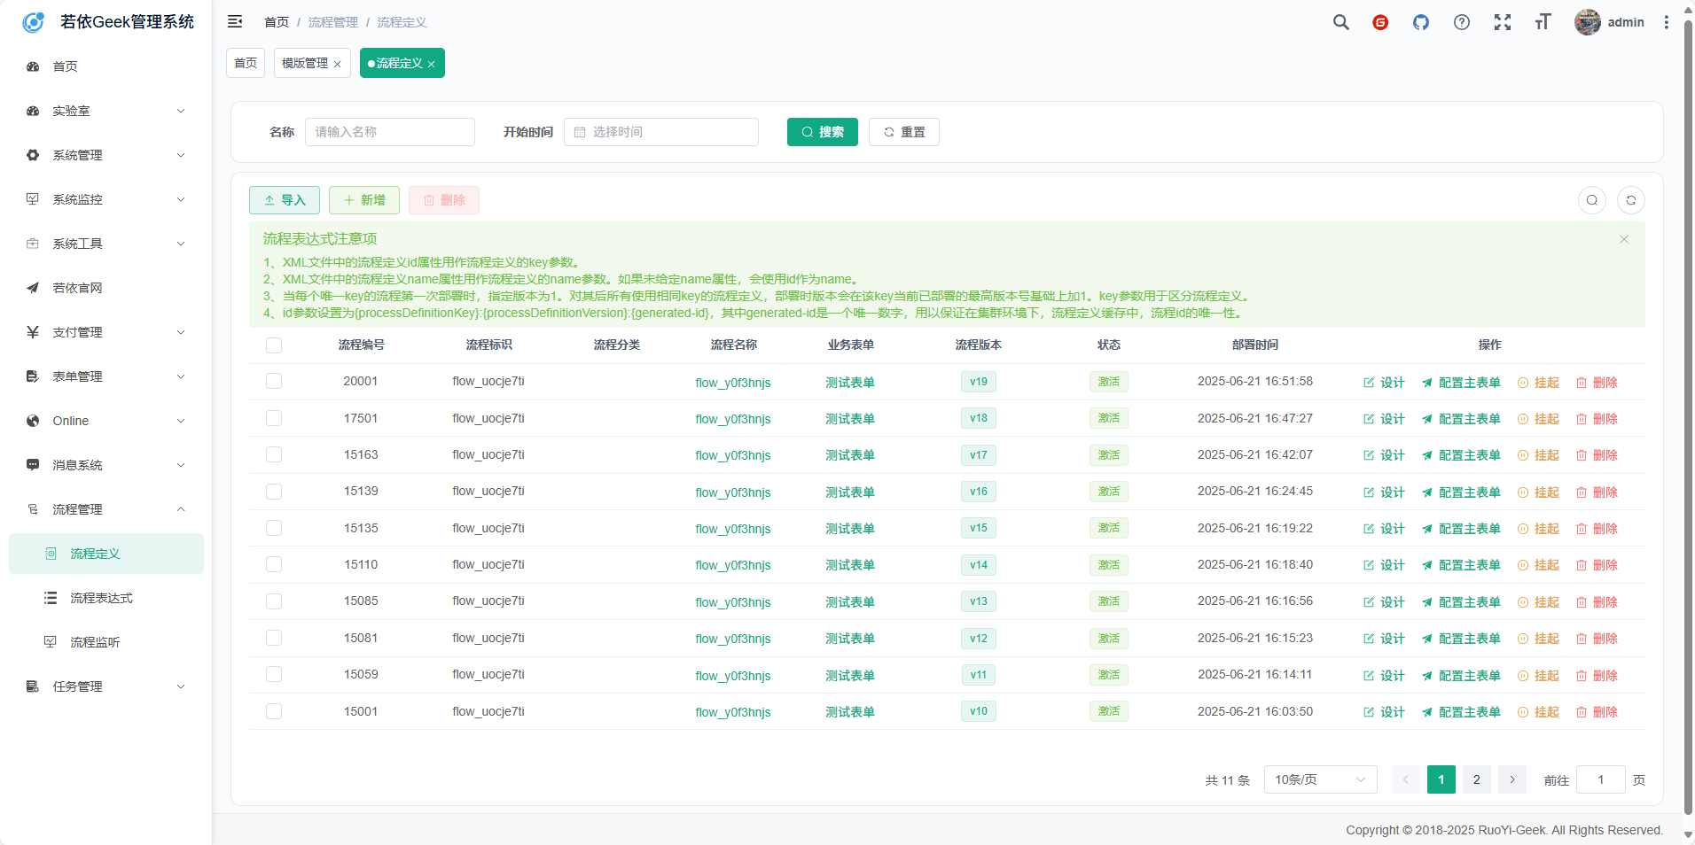Collapse the sidebar with hamburger icon
The width and height of the screenshot is (1695, 845).
click(235, 22)
